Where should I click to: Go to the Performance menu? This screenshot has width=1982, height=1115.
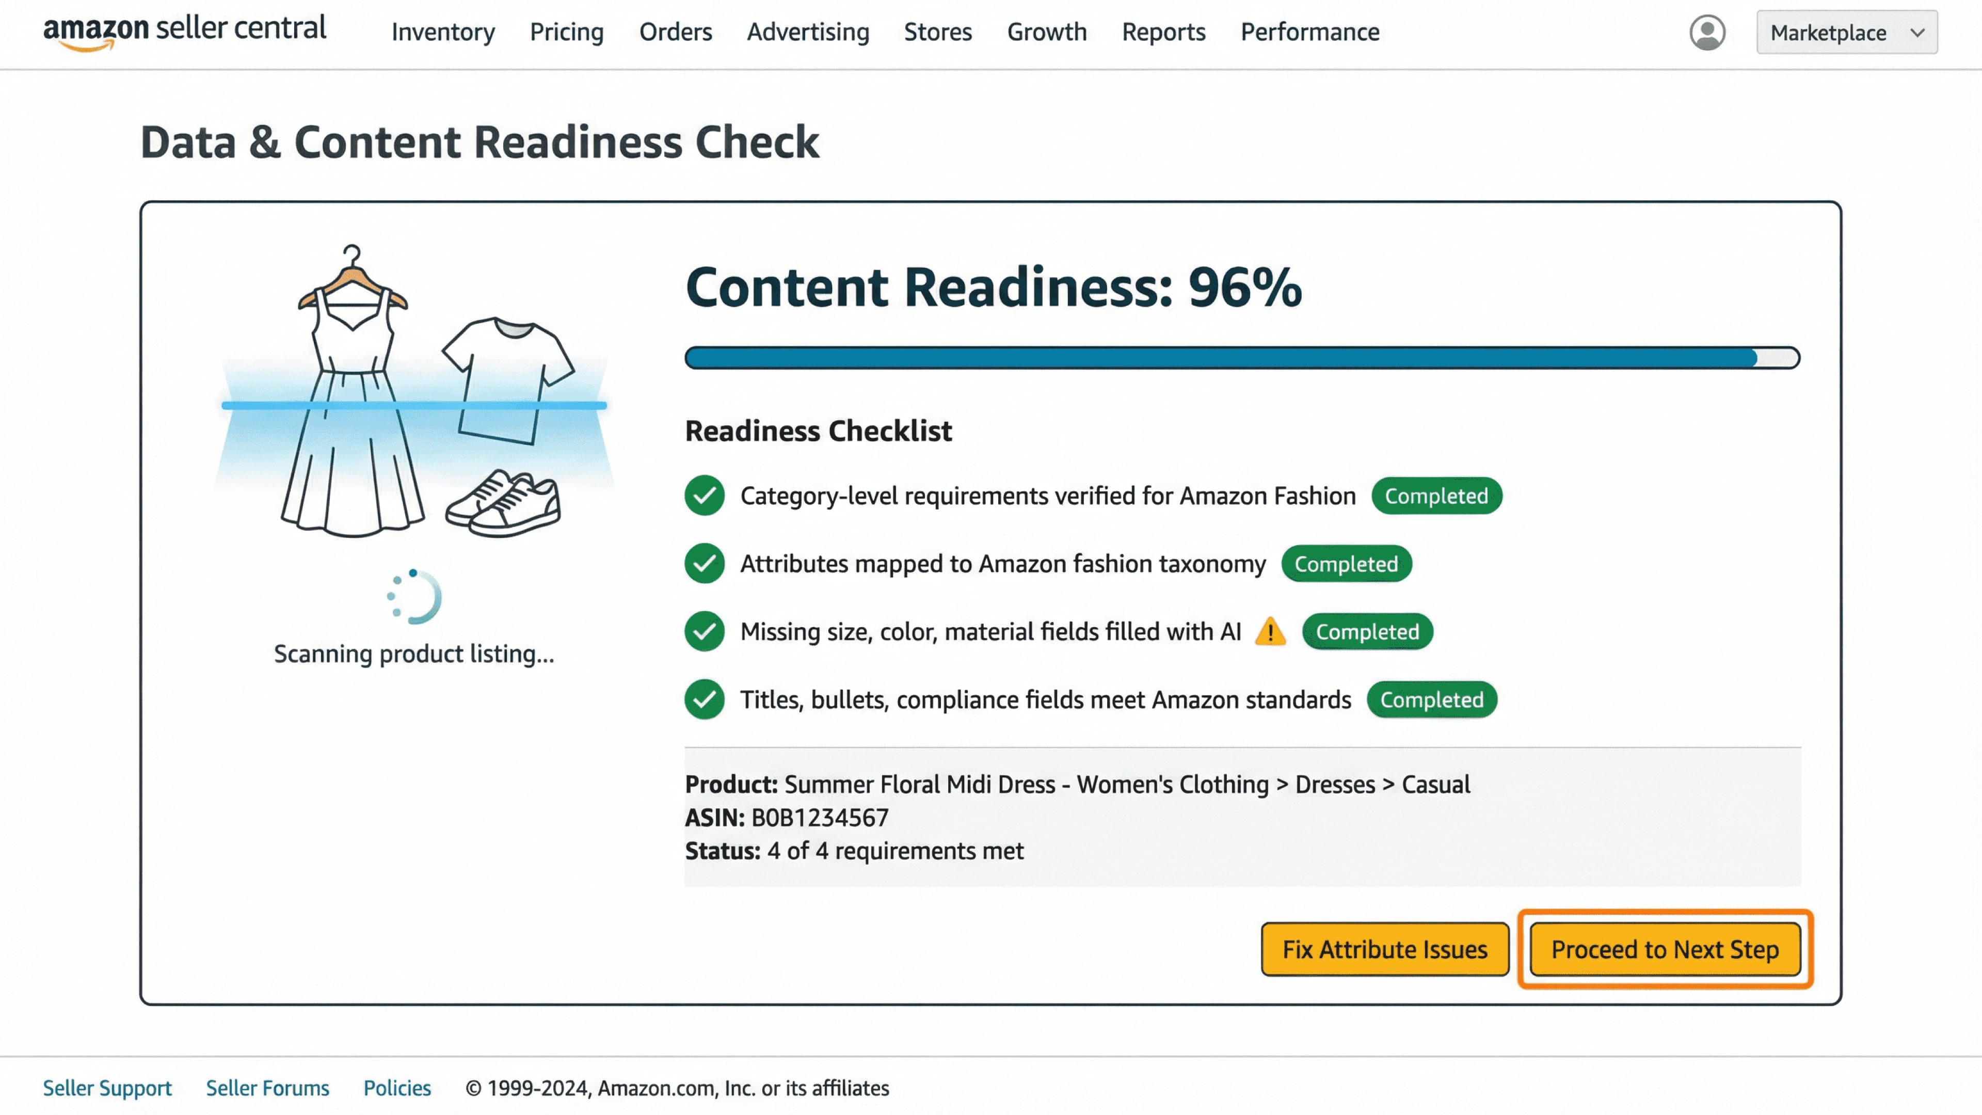click(x=1309, y=33)
